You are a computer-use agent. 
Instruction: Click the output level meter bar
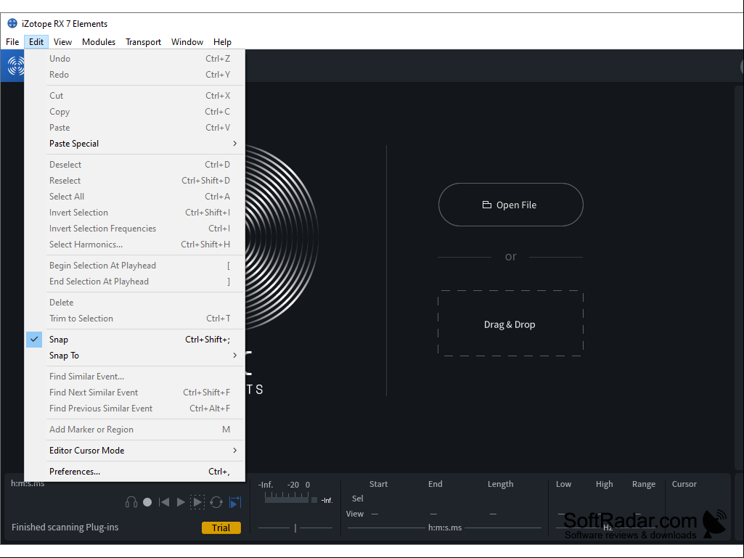point(287,498)
